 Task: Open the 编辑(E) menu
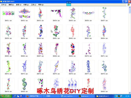click(11, 5)
